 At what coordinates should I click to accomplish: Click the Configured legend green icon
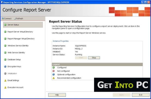tap(54, 68)
